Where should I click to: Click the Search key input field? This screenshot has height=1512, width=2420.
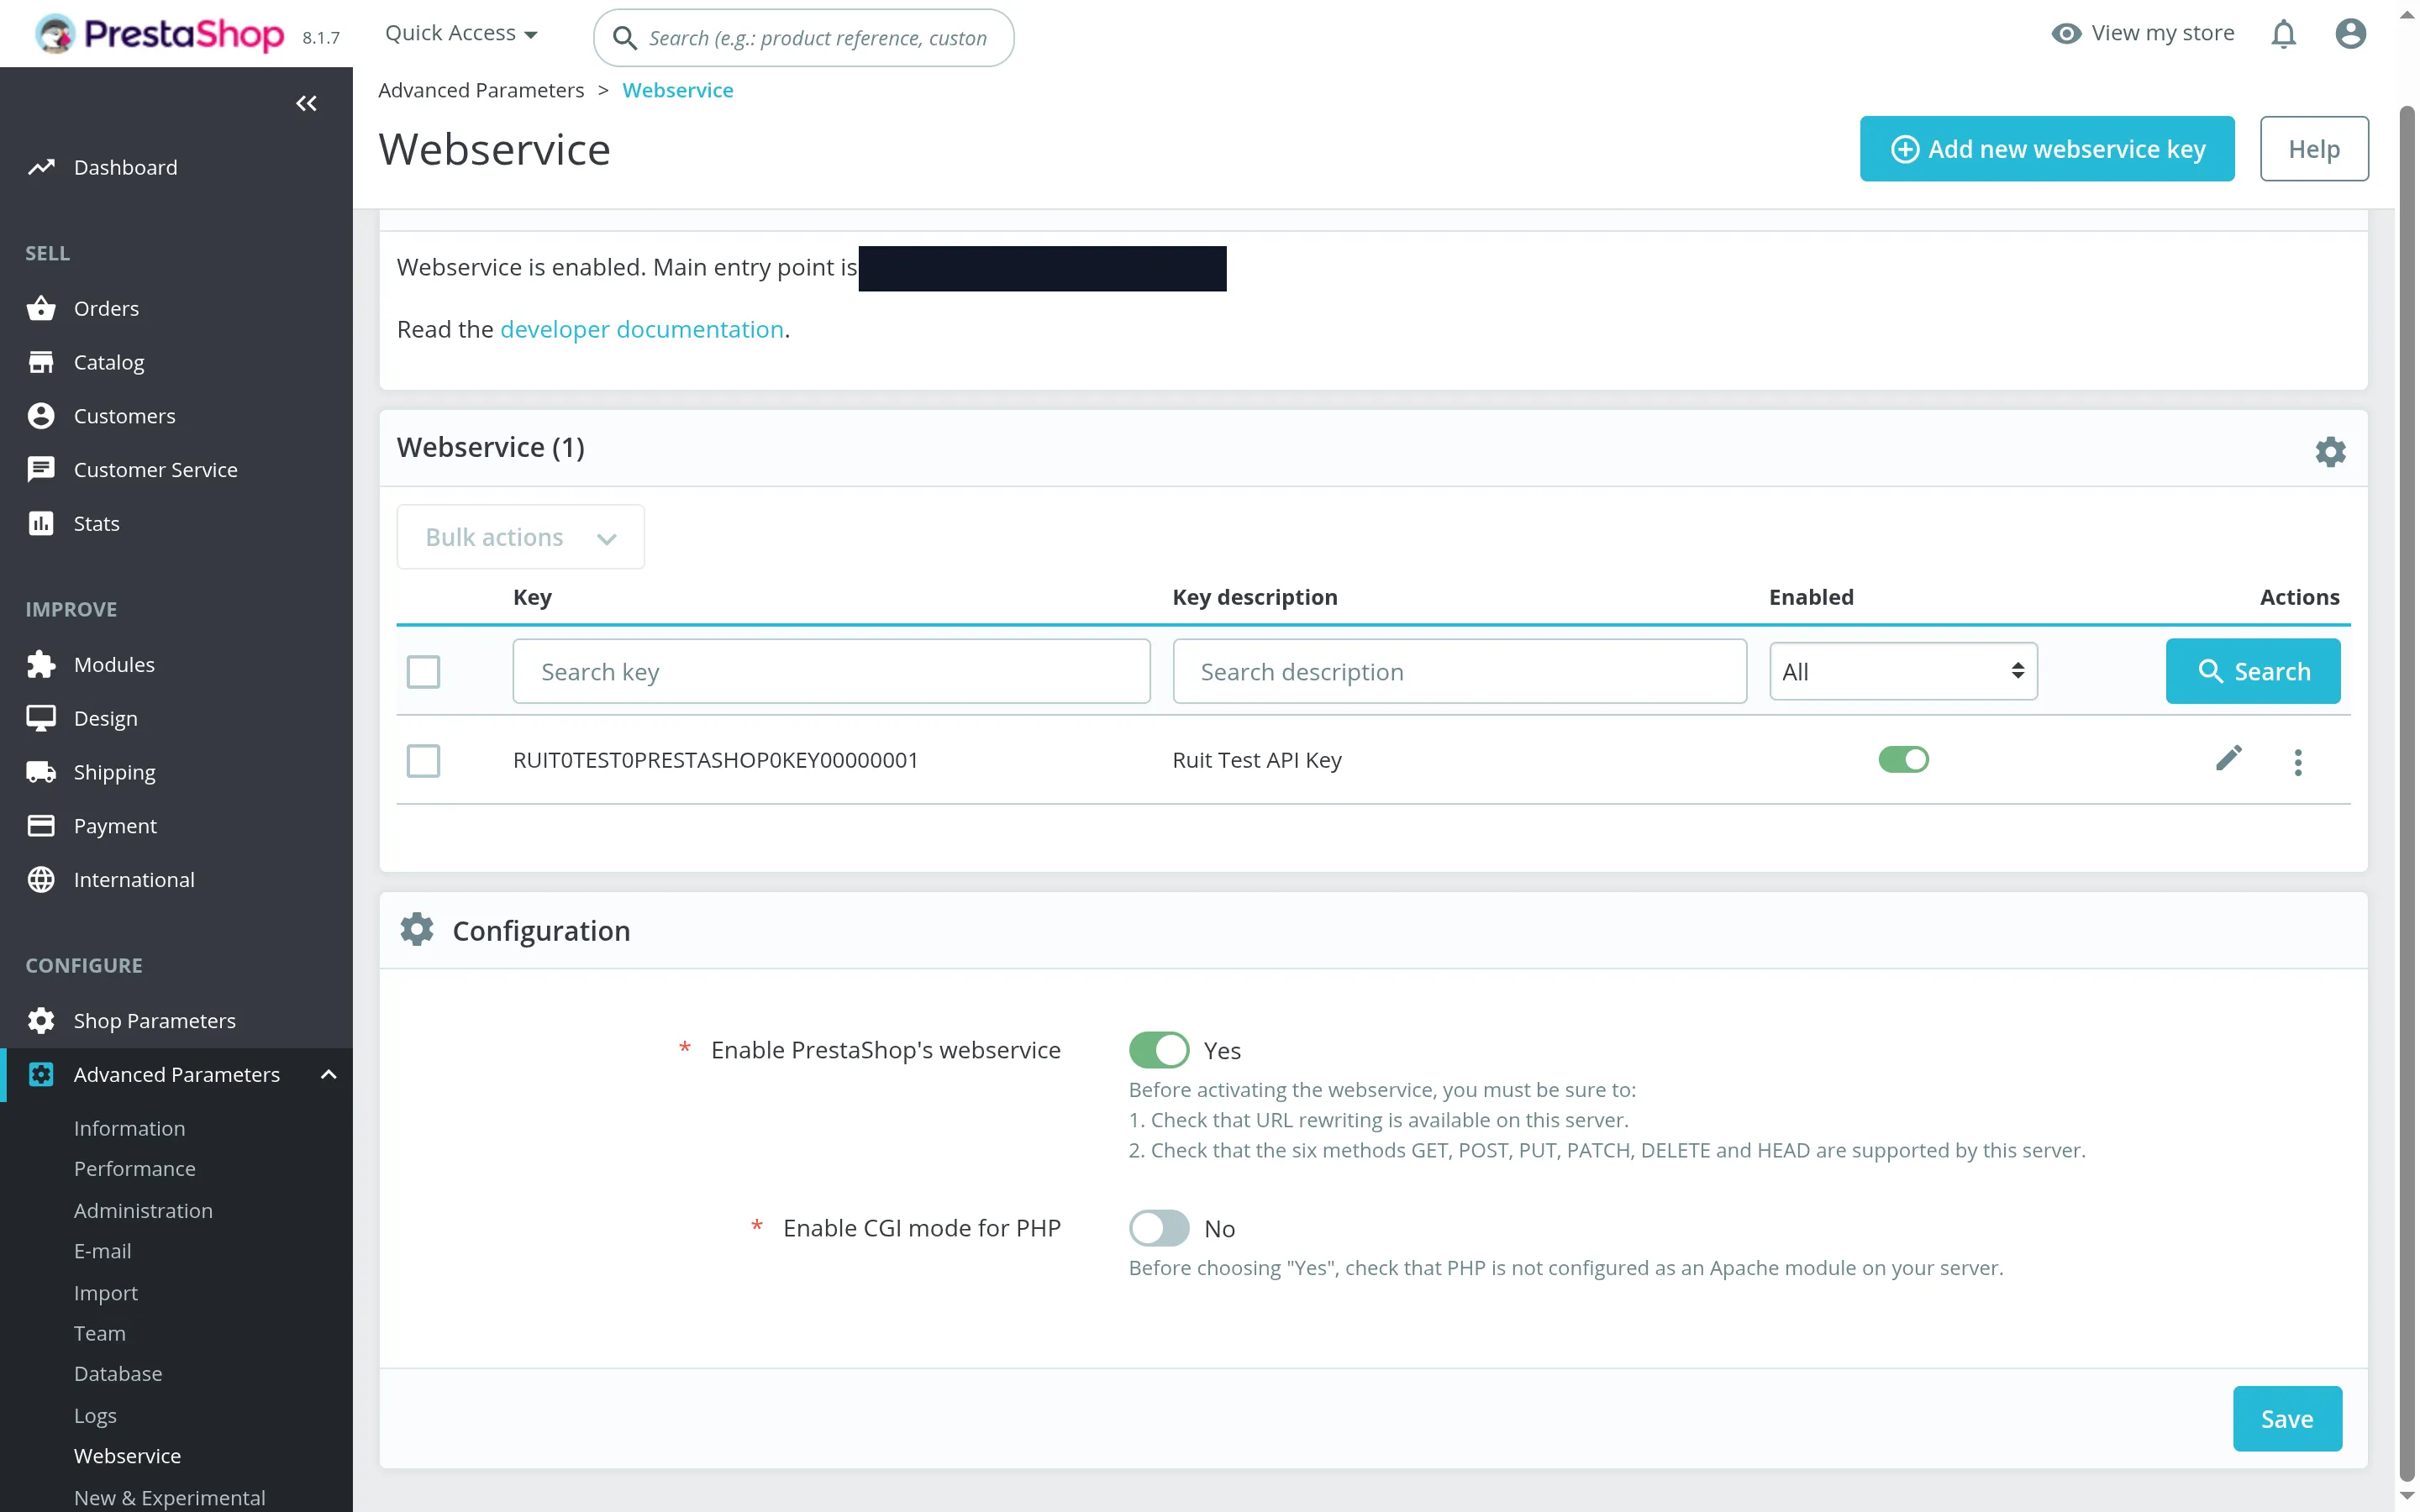tap(831, 672)
